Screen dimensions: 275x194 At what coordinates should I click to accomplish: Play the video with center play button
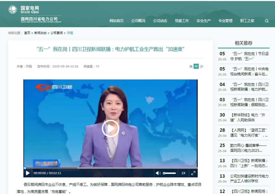[110, 128]
